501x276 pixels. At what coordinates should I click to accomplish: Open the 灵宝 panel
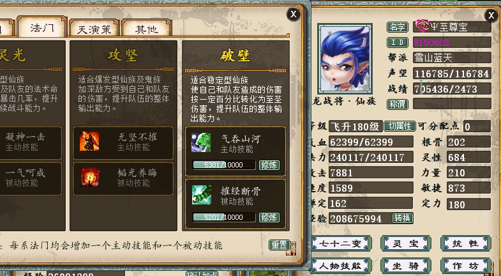pos(405,243)
